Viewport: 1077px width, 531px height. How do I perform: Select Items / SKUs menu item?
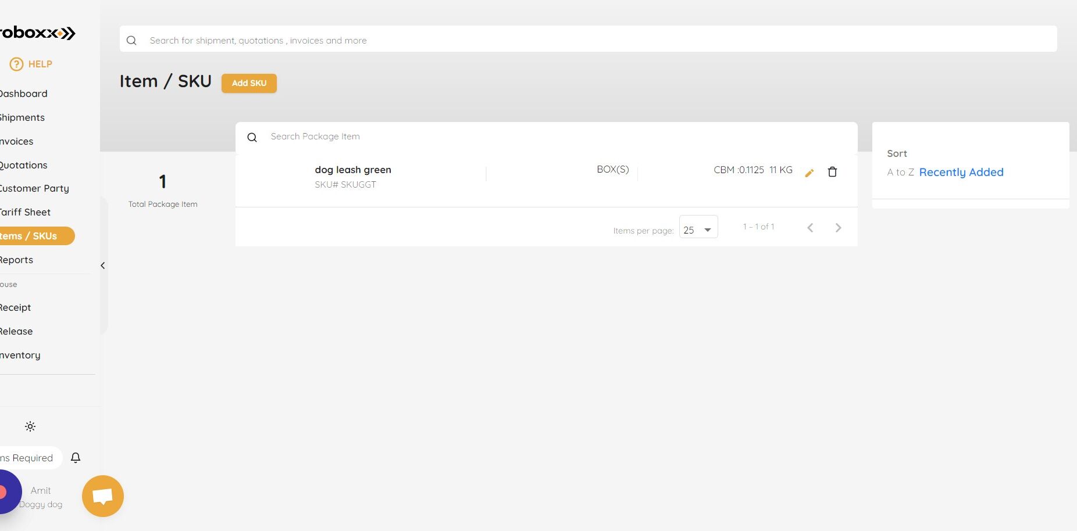[37, 236]
